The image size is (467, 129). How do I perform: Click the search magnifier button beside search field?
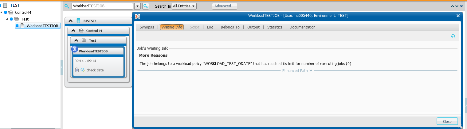(x=146, y=6)
